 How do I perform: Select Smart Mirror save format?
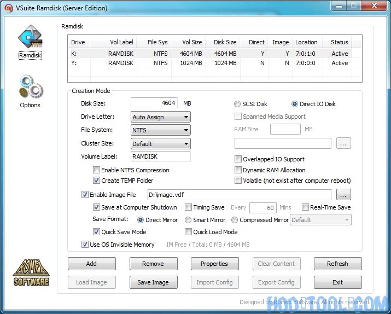(x=188, y=220)
